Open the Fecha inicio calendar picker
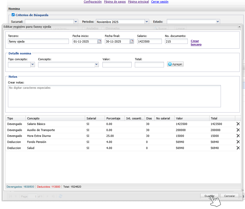 click(99, 41)
